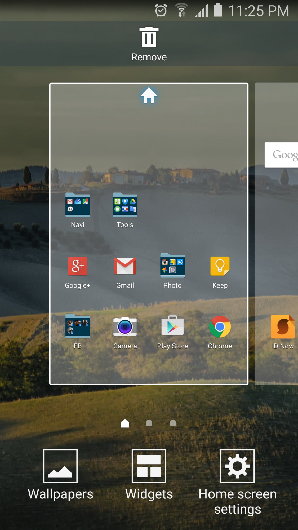
Task: Open the Play Store app
Action: [x=172, y=332]
